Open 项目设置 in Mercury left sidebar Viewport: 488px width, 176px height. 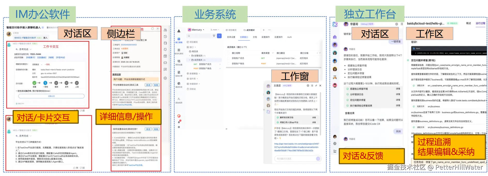[179, 63]
